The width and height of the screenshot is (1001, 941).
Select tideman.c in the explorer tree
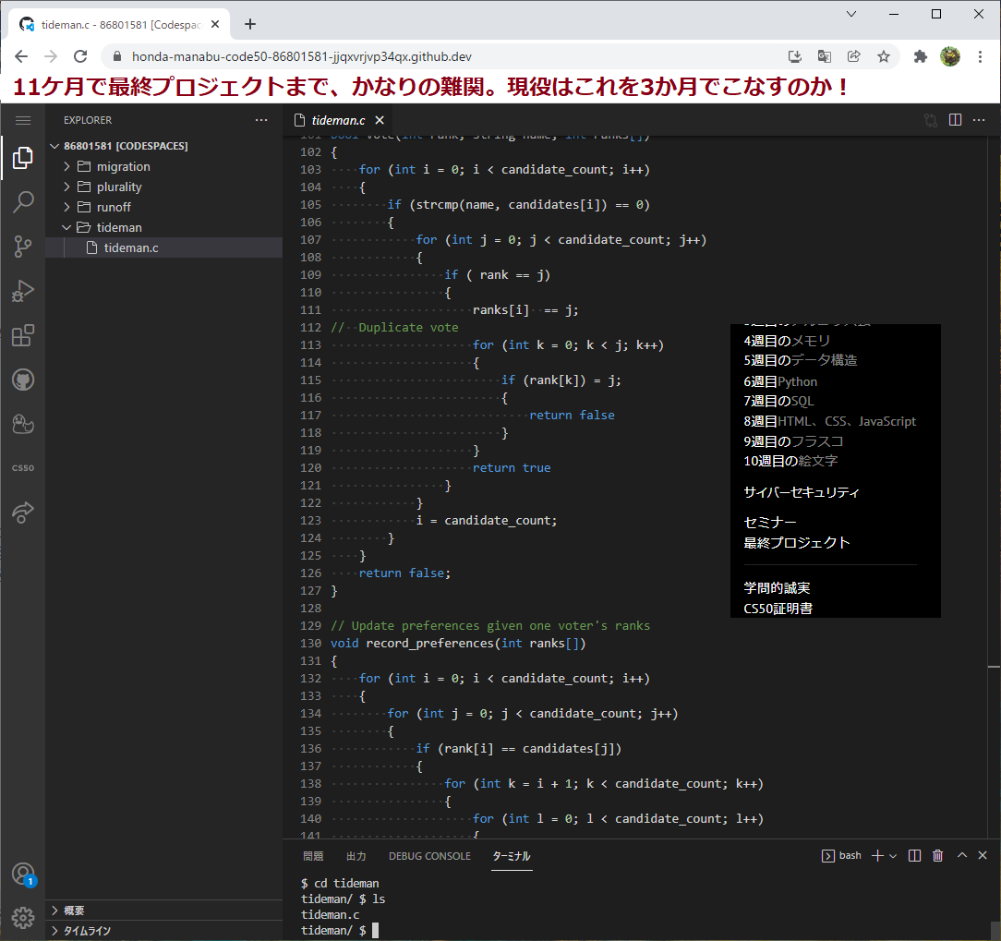pos(131,247)
